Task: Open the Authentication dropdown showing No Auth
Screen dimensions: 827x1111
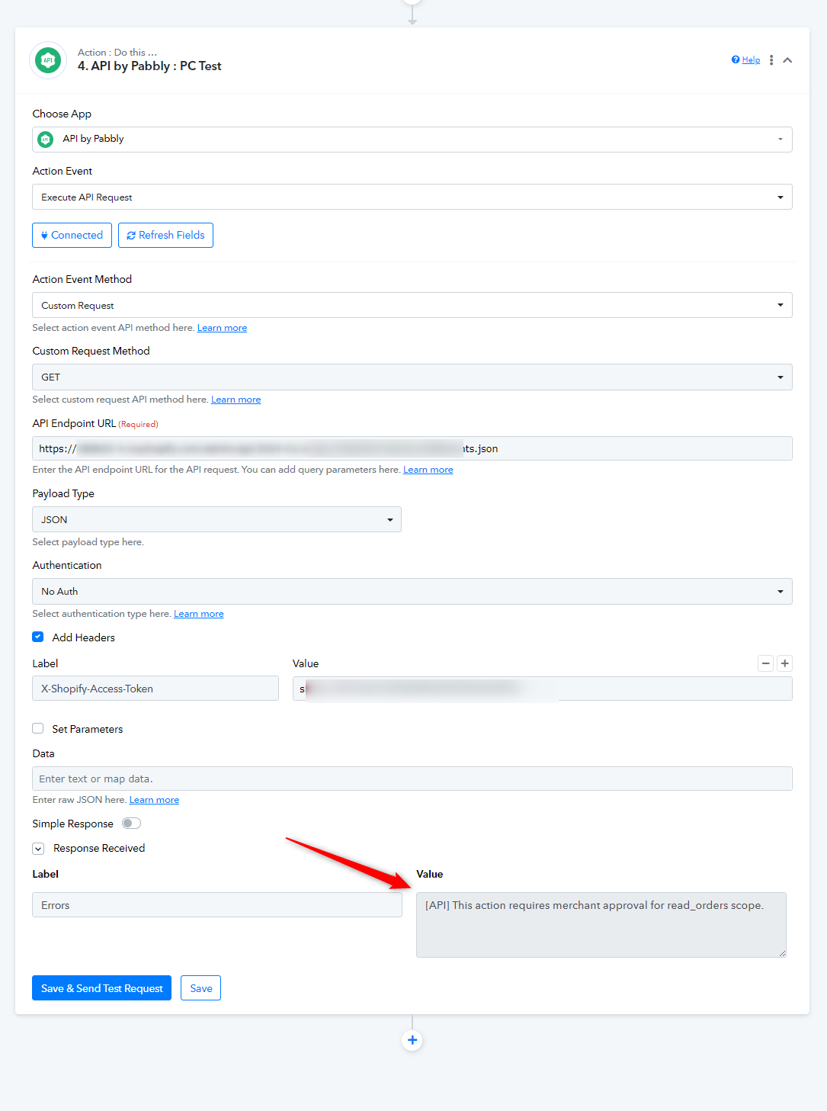Action: (x=412, y=591)
